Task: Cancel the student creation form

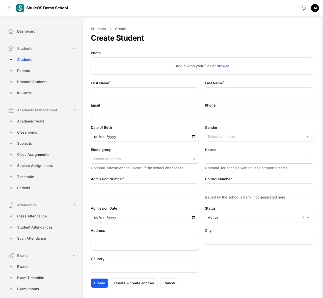Action: pos(169,283)
